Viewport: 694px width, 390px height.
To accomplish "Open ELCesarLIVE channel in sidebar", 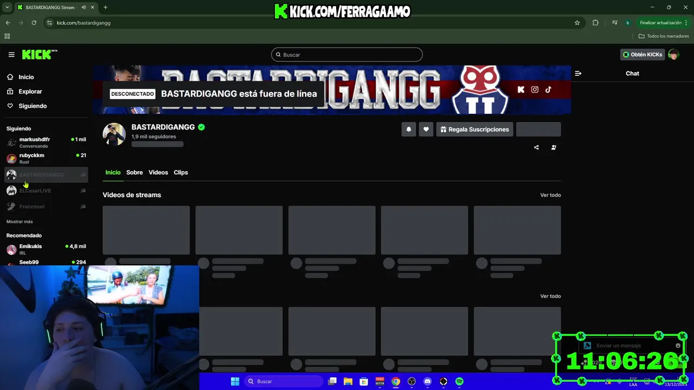I will click(x=47, y=191).
